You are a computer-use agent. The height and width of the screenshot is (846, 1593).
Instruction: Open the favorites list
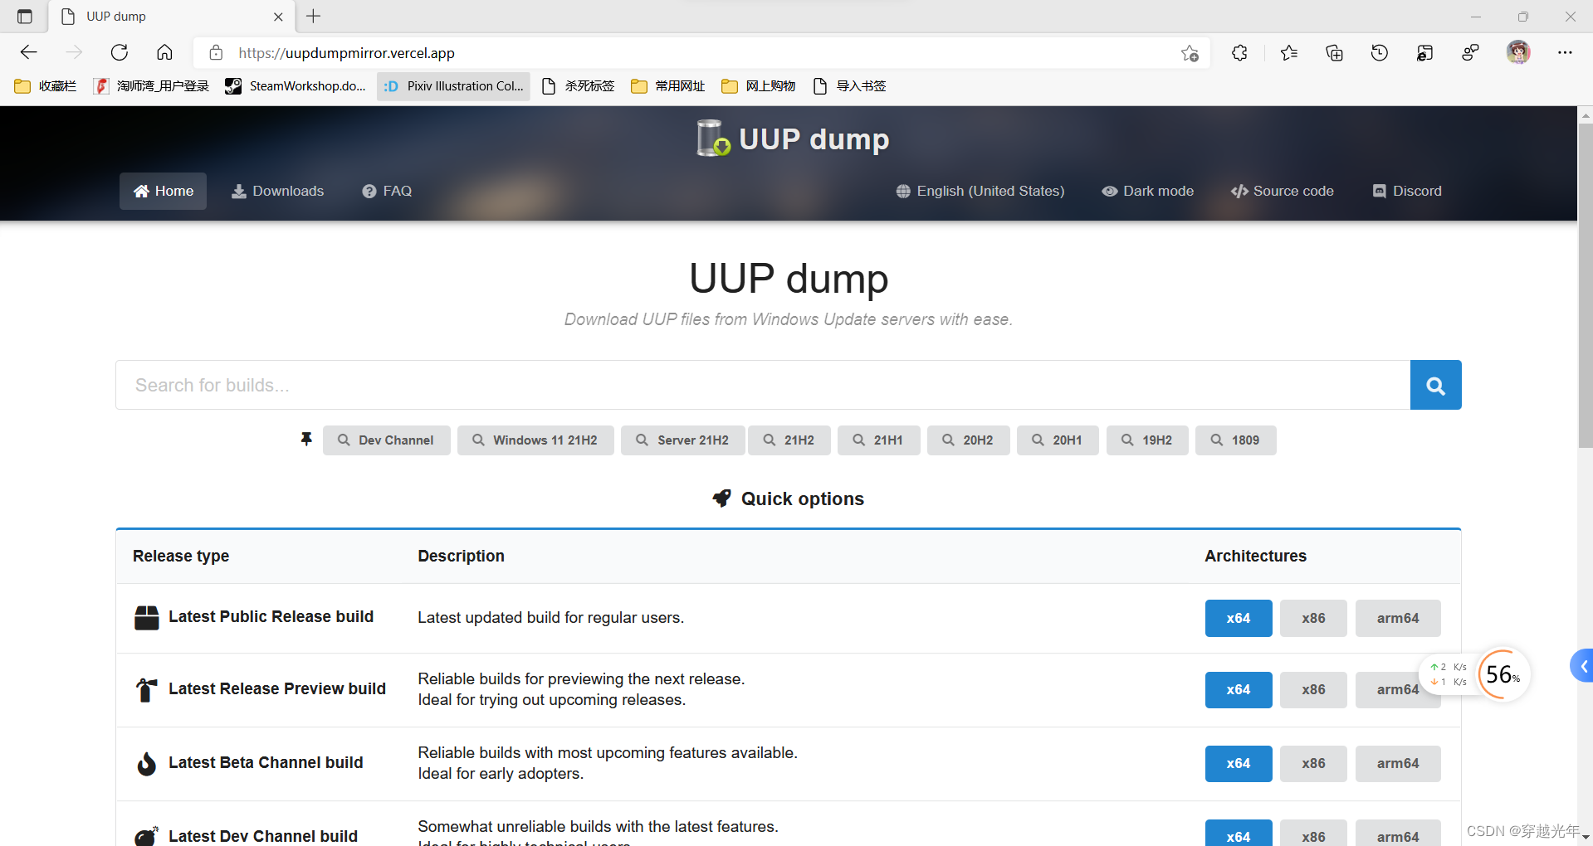click(x=1288, y=53)
